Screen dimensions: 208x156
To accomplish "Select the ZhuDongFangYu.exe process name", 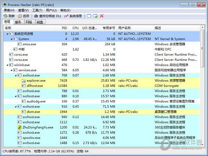I will 38,128.
